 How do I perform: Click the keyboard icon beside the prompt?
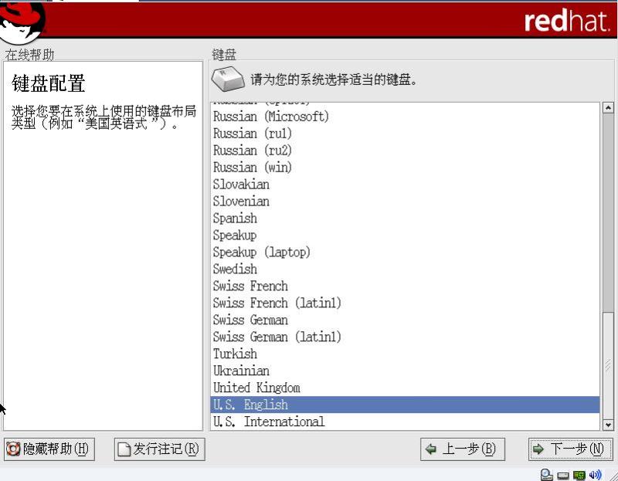coord(228,79)
